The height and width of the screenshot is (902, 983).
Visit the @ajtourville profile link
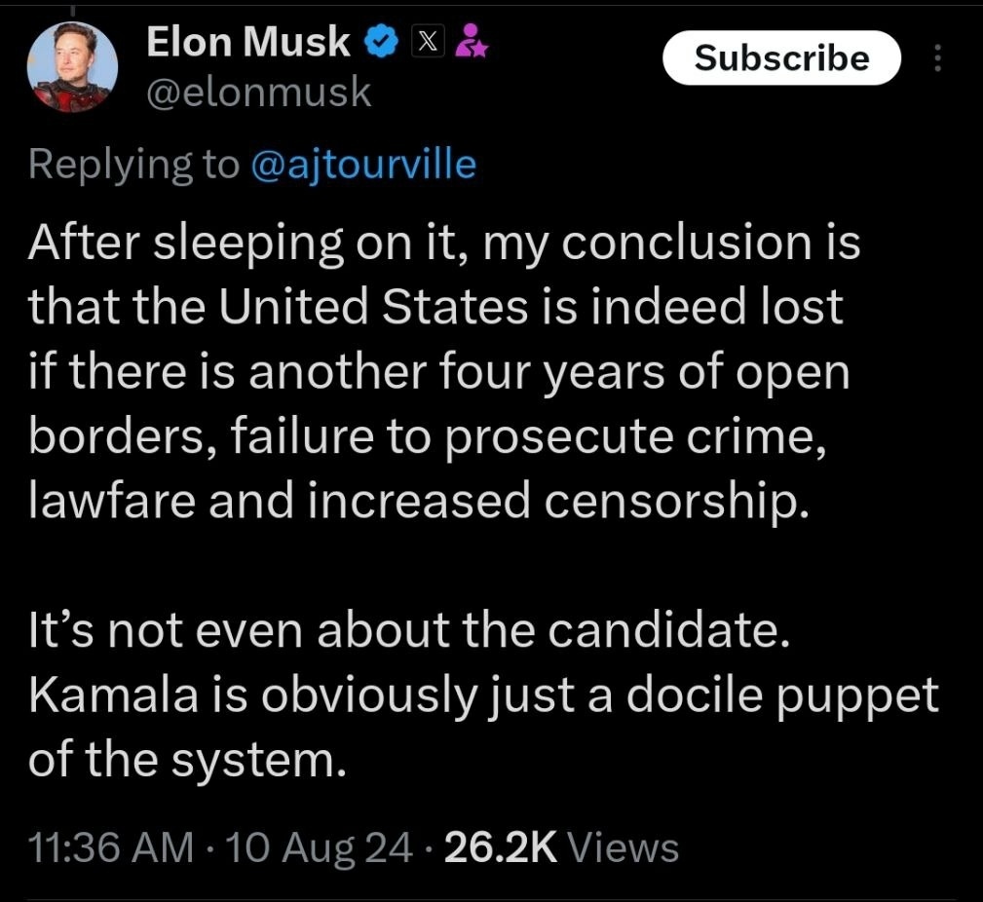(364, 165)
